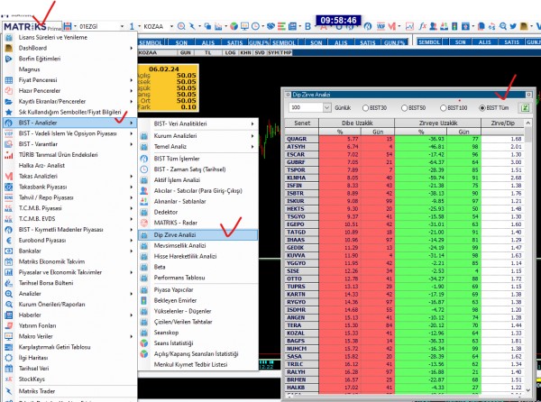Click the Bekleyen Emirler traffic light icon
Image resolution: width=541 pixels, height=402 pixels.
[x=144, y=301]
